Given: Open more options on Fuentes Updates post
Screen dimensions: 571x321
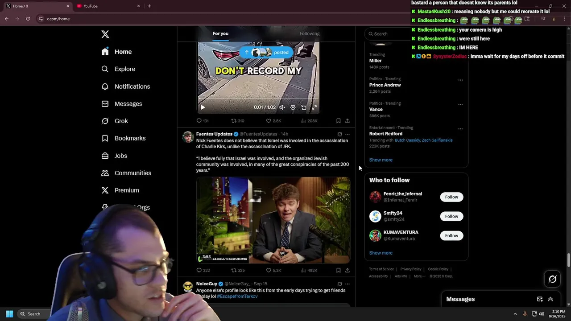Looking at the screenshot, I should tap(348, 134).
